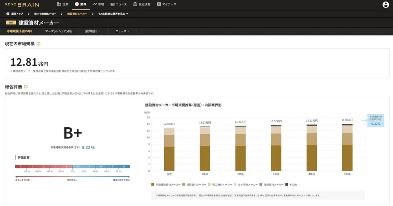The height and width of the screenshot is (206, 393).
Task: Click the 13.23兆円 bar label
Action: [205, 122]
